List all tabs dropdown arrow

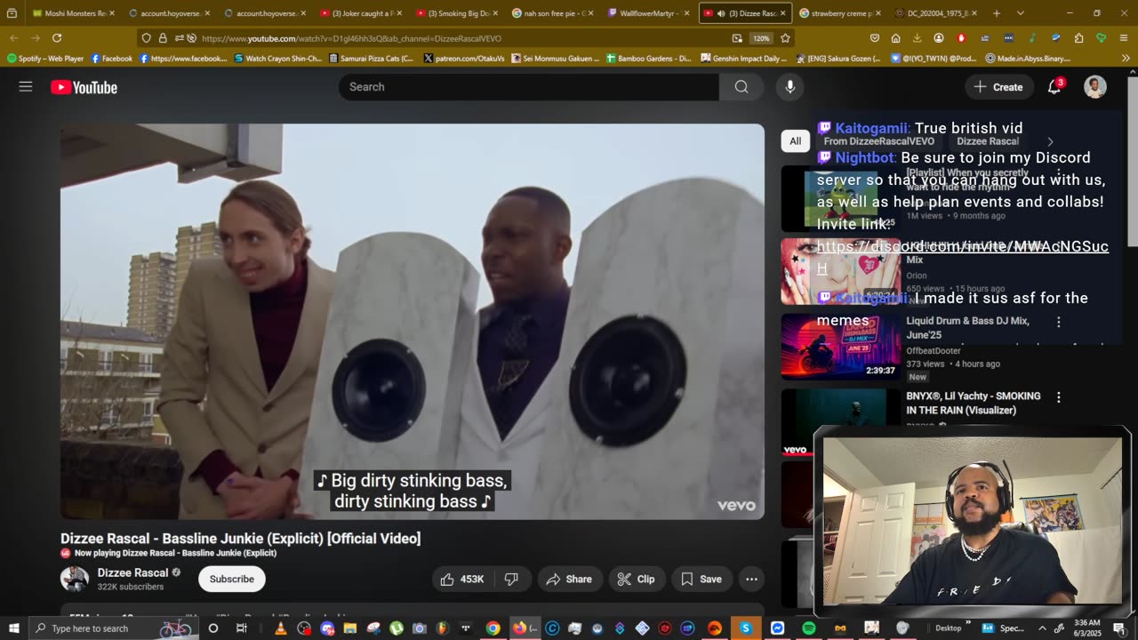[1020, 13]
